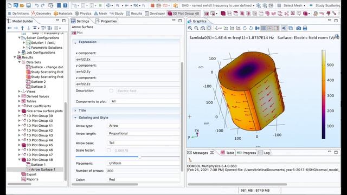This screenshot has height=195, width=347.
Task: Select the Export node in tree
Action: (29, 174)
